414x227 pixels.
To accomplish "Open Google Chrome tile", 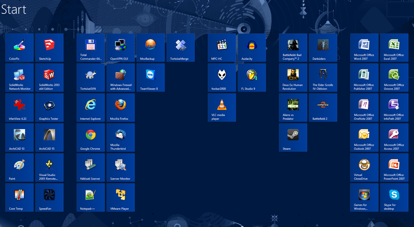I will pos(91,138).
